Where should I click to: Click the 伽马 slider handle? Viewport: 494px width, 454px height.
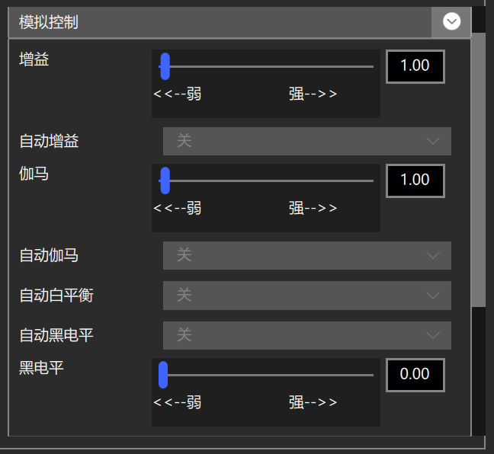164,181
